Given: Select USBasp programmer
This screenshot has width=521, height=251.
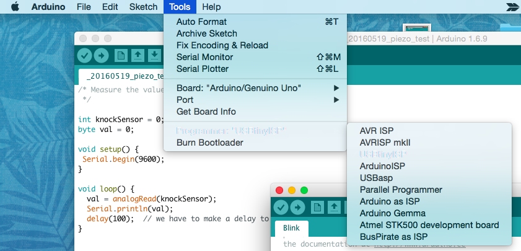Looking at the screenshot, I should tap(429, 178).
